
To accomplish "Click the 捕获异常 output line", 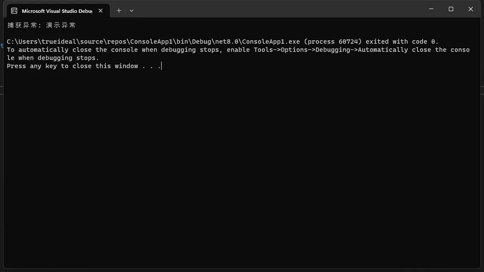I will 41,25.
